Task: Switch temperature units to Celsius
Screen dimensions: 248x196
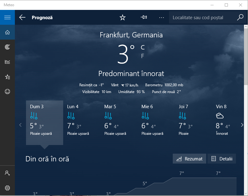Action: (143, 47)
